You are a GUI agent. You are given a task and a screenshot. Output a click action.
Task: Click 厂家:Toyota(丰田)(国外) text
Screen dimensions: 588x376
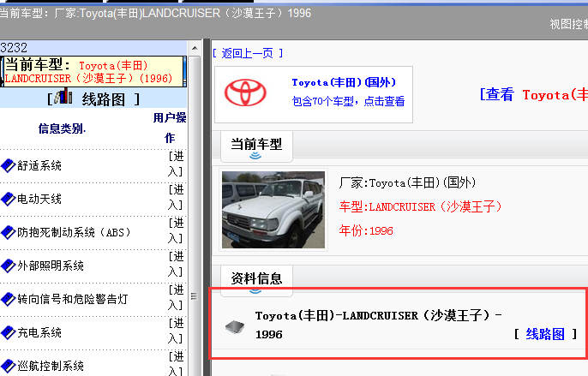click(x=407, y=183)
